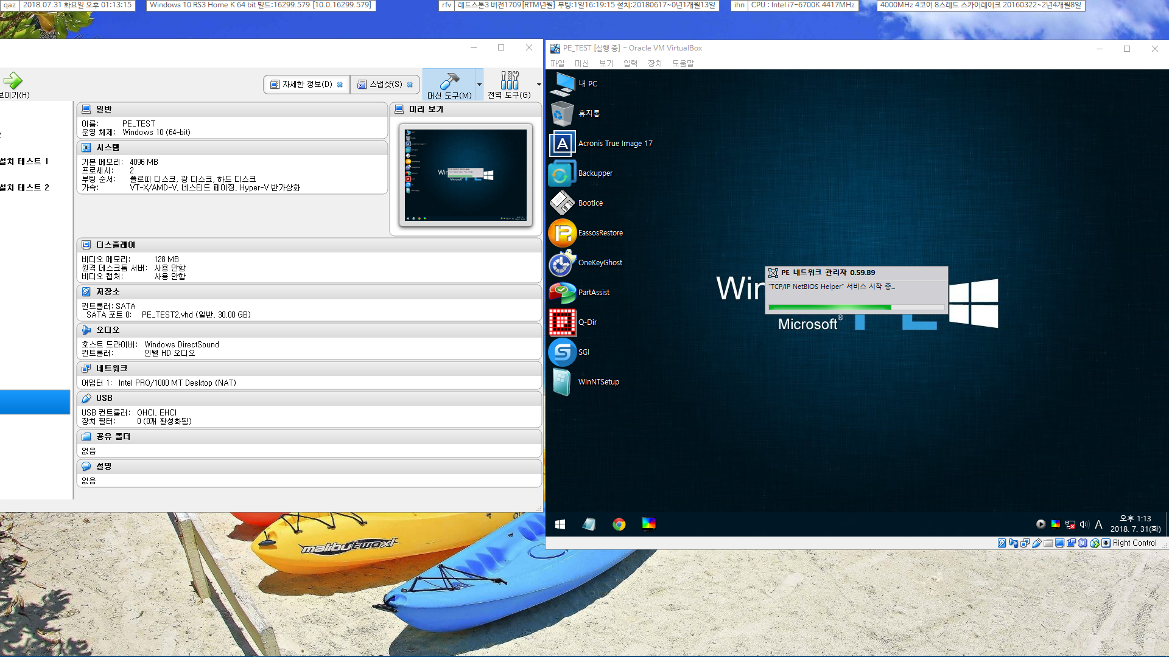The width and height of the screenshot is (1169, 657).
Task: Click the disconnected network tray icon
Action: [1070, 524]
